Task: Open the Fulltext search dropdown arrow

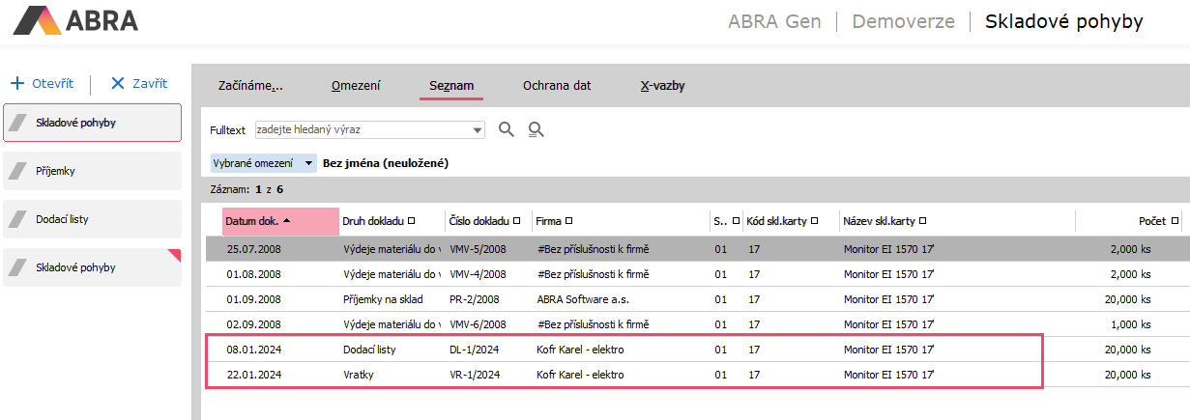Action: [x=478, y=129]
